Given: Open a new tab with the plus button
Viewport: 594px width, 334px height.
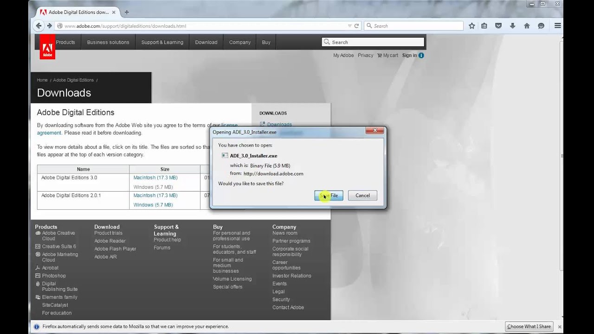Looking at the screenshot, I should (126, 12).
